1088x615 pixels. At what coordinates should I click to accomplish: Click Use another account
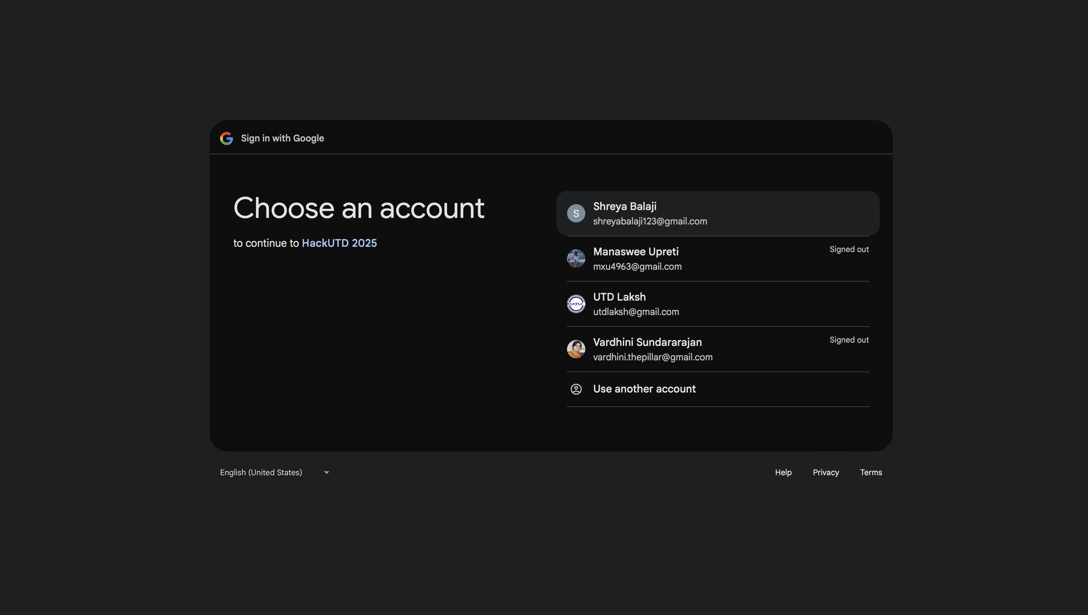[644, 389]
